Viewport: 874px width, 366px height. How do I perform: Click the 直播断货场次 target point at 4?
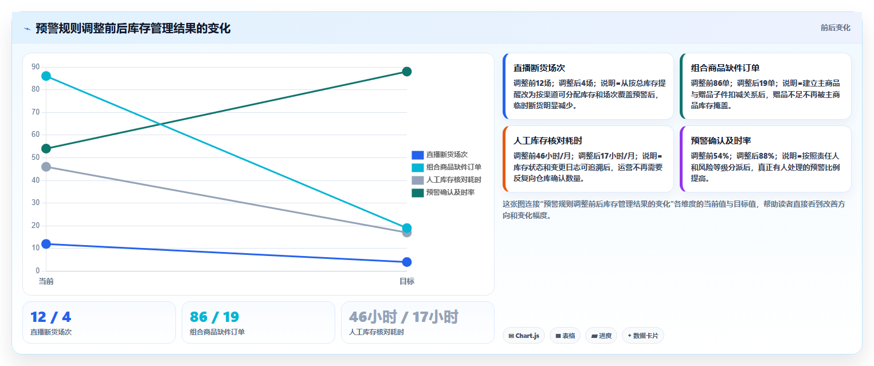pyautogui.click(x=407, y=262)
